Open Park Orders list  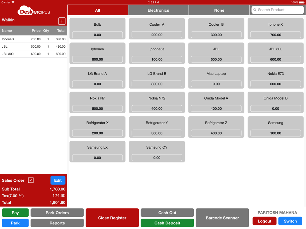(x=57, y=213)
